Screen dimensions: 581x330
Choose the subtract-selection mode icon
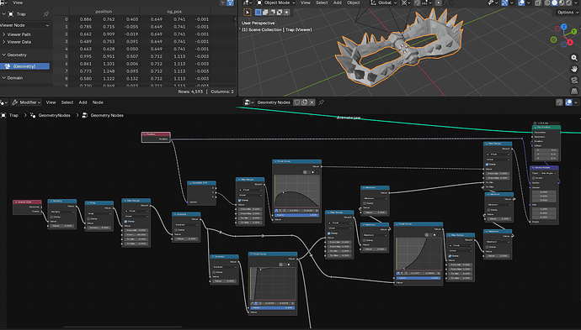tap(272, 13)
